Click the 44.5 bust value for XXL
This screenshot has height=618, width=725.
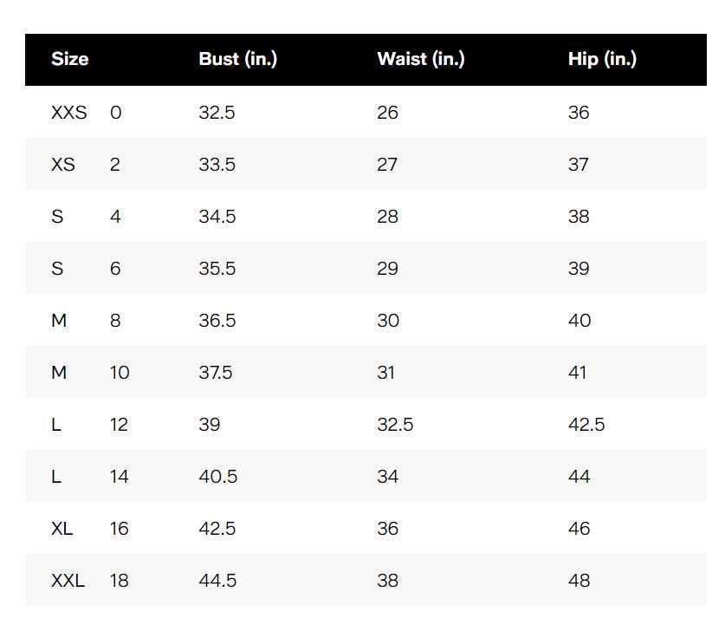point(217,581)
